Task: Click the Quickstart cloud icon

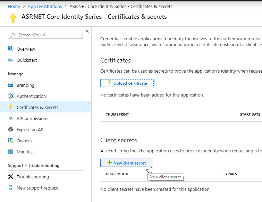Action: (x=10, y=60)
